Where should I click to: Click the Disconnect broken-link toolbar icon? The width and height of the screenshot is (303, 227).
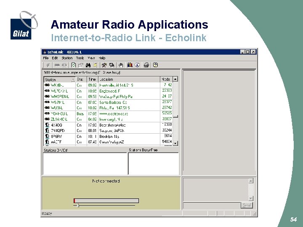(x=64, y=65)
